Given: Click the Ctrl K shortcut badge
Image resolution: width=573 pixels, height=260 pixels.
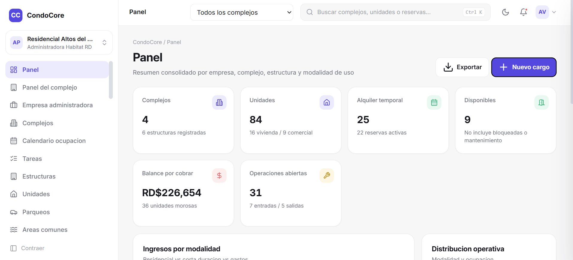Looking at the screenshot, I should (x=474, y=12).
